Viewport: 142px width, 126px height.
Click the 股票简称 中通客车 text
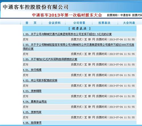point(119,15)
